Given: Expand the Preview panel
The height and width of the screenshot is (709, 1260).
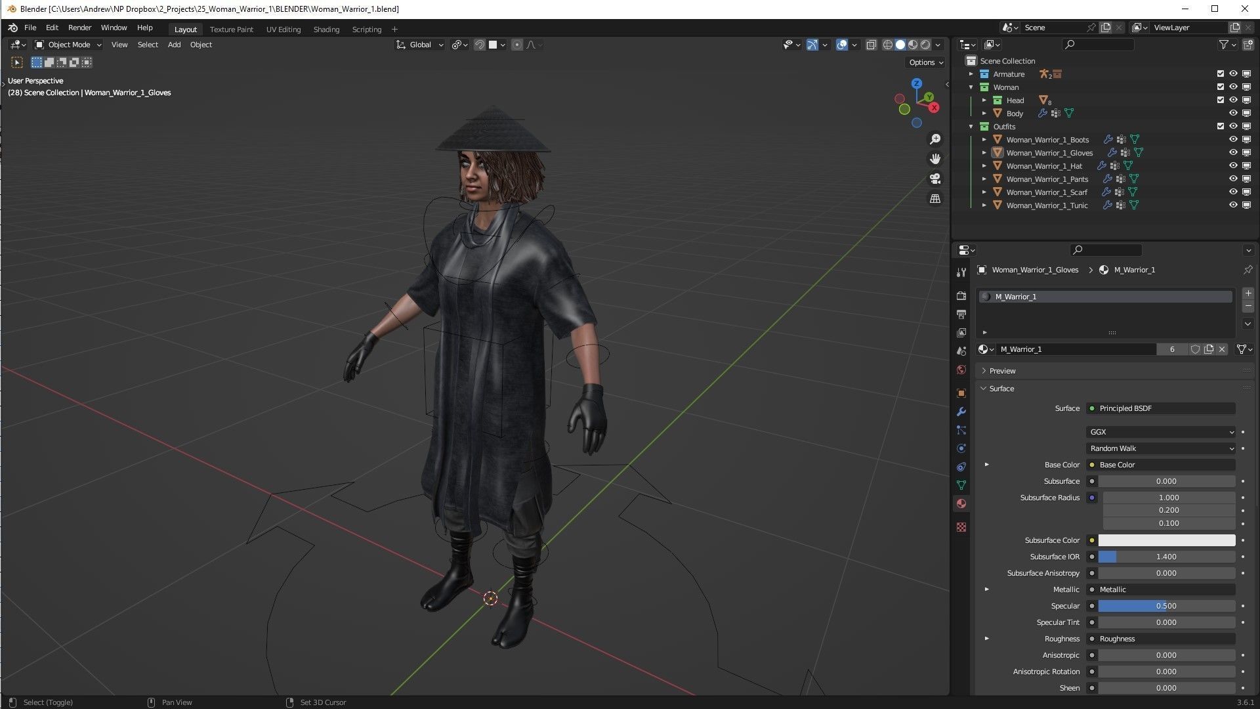Looking at the screenshot, I should click(x=1002, y=371).
